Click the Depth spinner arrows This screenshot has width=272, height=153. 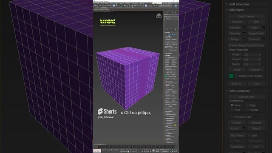(260, 64)
